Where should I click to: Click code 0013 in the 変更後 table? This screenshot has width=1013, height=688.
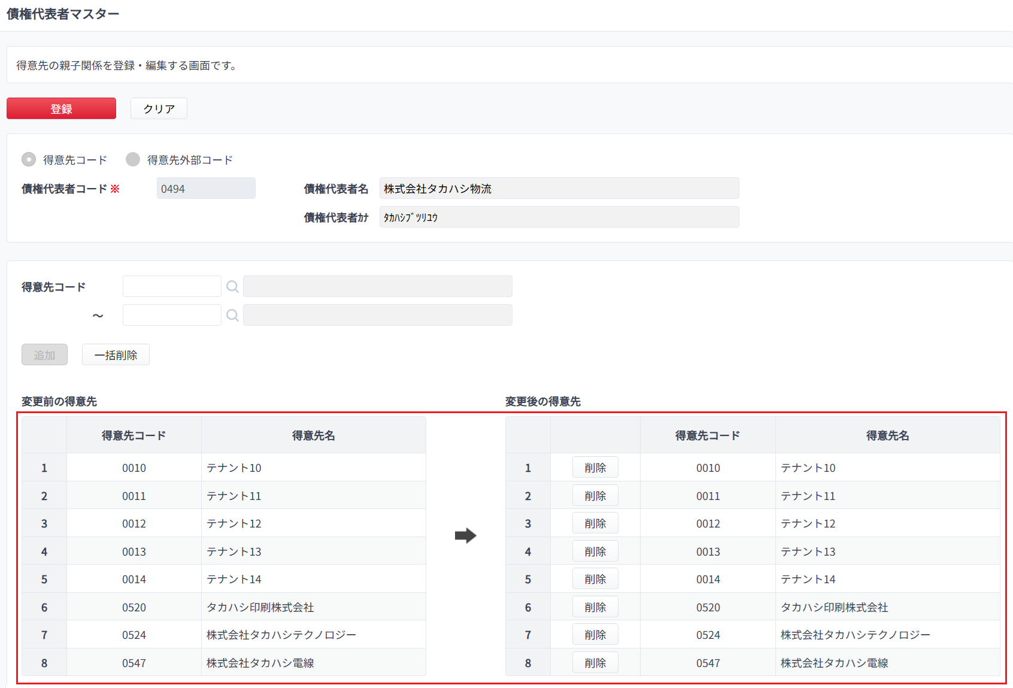pos(708,551)
